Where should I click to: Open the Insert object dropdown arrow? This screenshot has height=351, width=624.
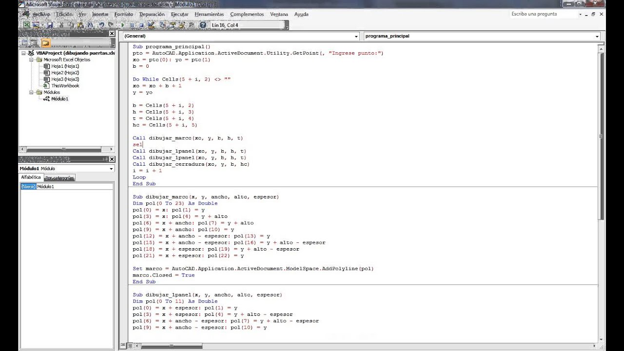point(43,25)
